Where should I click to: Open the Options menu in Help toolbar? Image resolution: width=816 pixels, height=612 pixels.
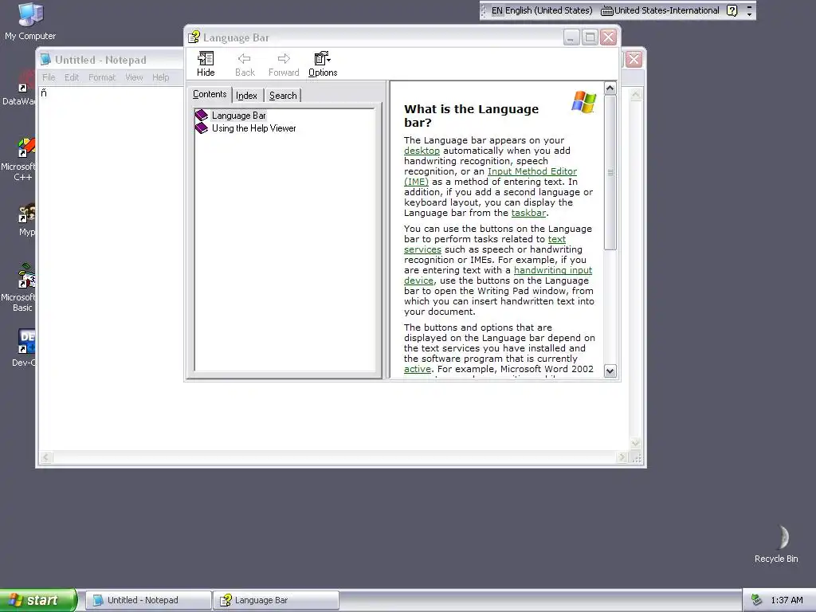coord(323,65)
